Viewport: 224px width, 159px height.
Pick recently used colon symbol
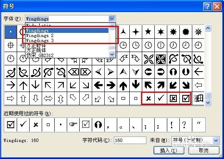(x=161, y=124)
